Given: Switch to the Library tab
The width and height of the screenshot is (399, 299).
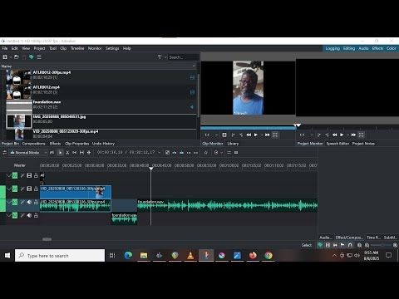Looking at the screenshot, I should (x=233, y=144).
